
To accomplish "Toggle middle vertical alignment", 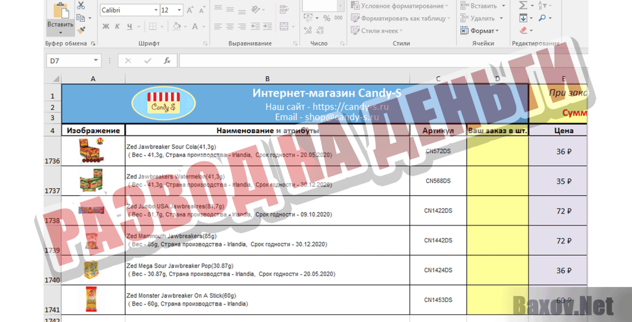I will tap(230, 9).
